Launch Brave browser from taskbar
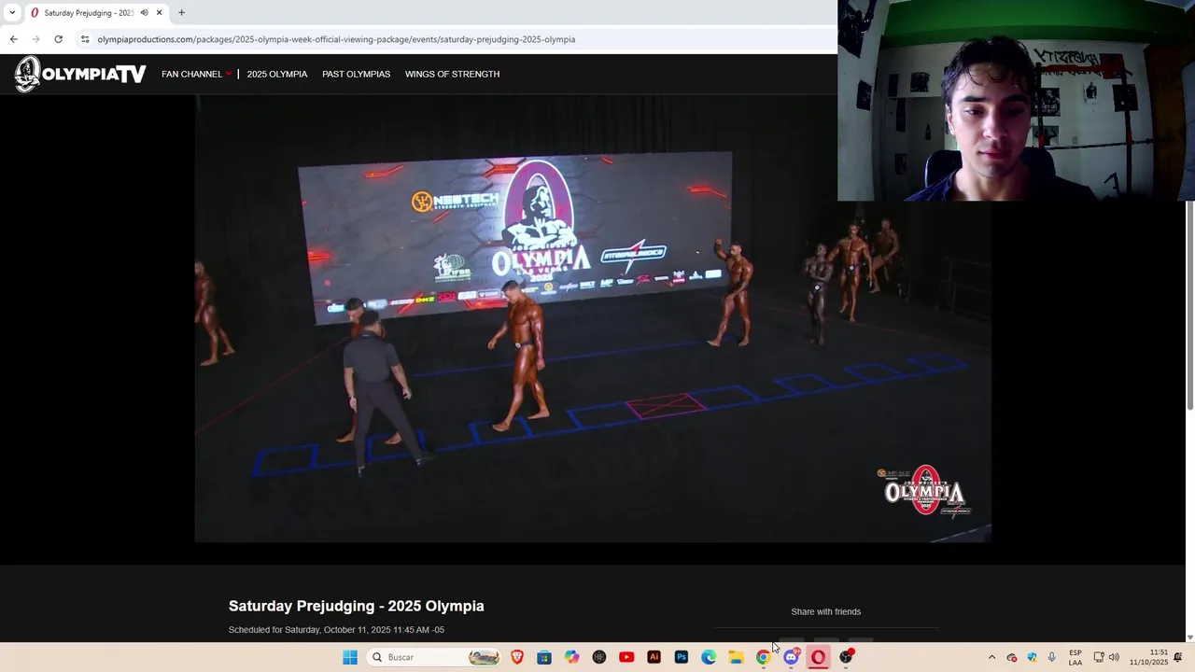Screen dimensions: 1195x672 coord(517,657)
